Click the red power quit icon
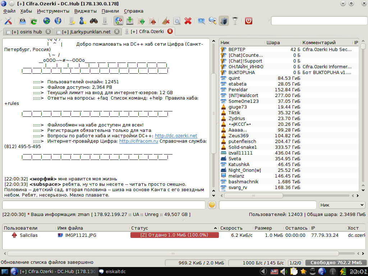This screenshot has width=368, height=276. pos(249,21)
